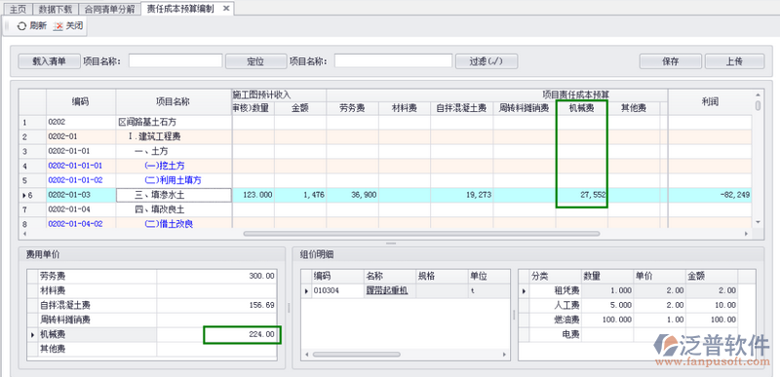
Task: Click the 利润 column header
Action: (711, 102)
